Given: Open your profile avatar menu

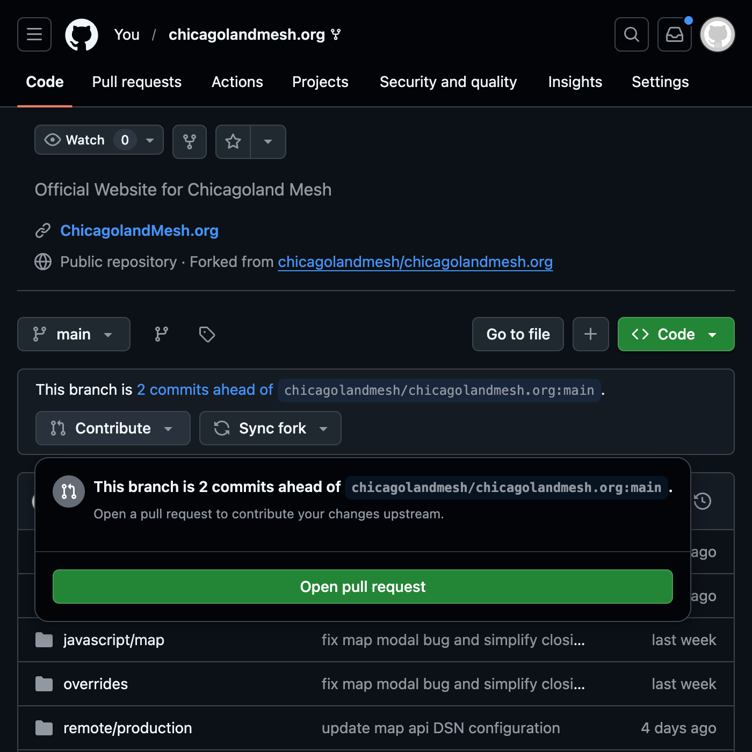Looking at the screenshot, I should 717,34.
